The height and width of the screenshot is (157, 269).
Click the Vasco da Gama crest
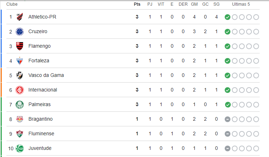click(x=20, y=75)
